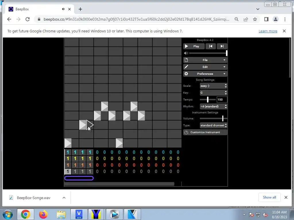Change the Scale dropdown showing easy :)

(x=213, y=86)
